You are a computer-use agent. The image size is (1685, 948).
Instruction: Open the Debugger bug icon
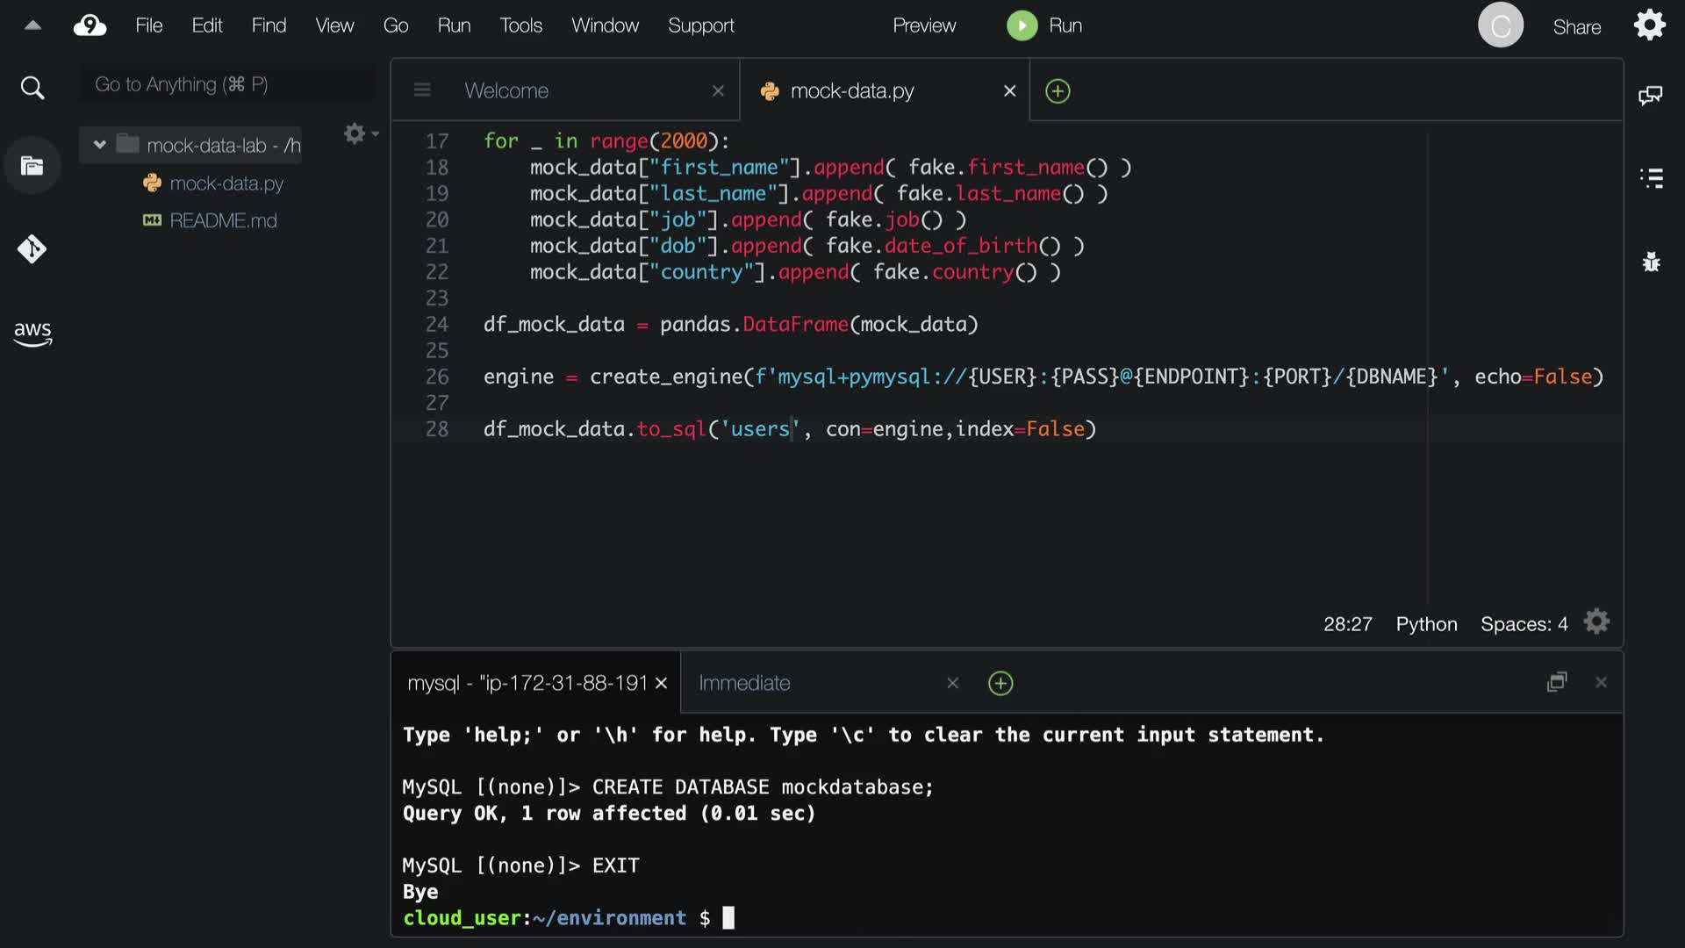pos(1651,262)
